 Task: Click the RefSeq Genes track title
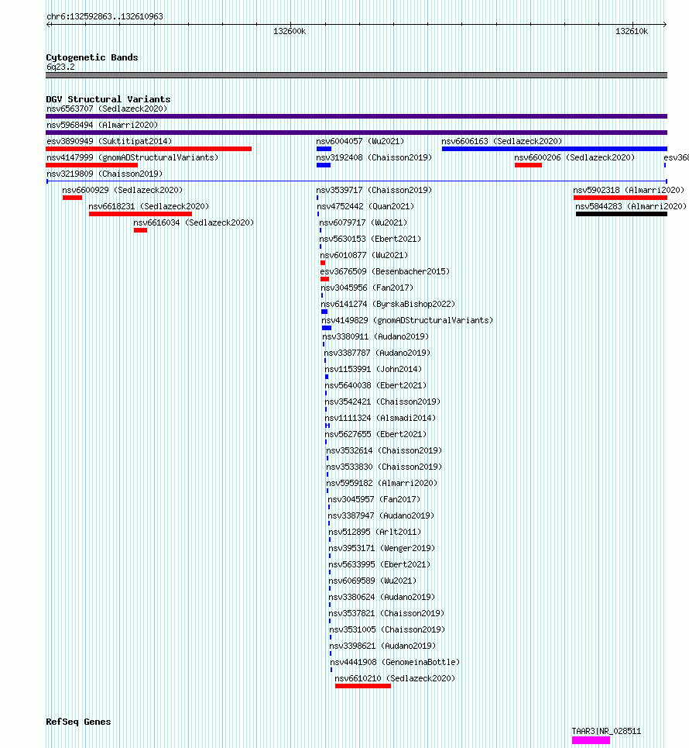pos(79,722)
